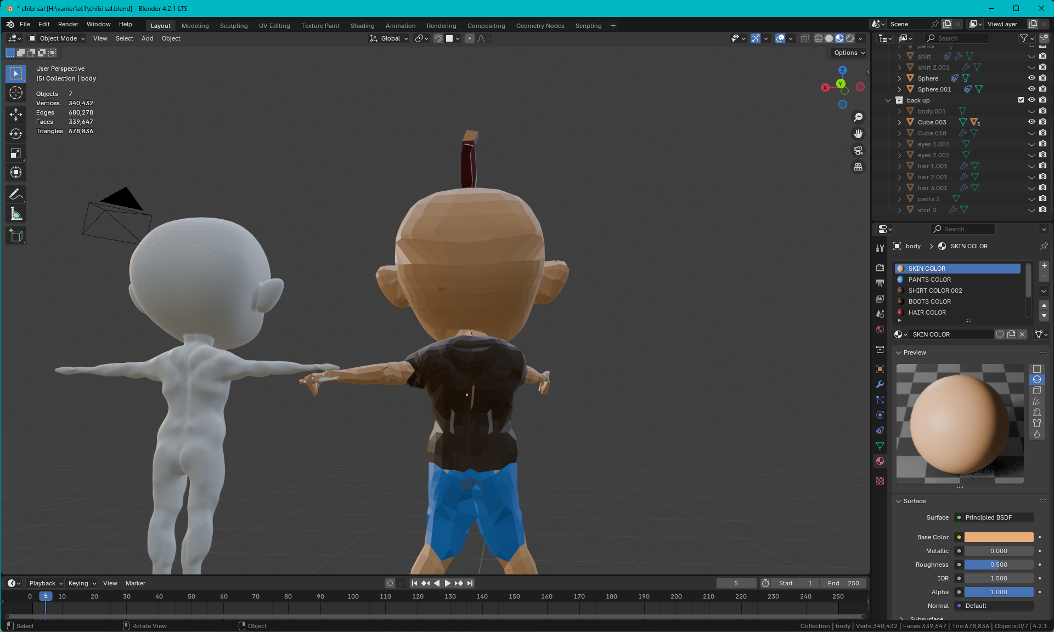This screenshot has width=1054, height=632.
Task: Choose the Add Cube tool
Action: click(16, 236)
